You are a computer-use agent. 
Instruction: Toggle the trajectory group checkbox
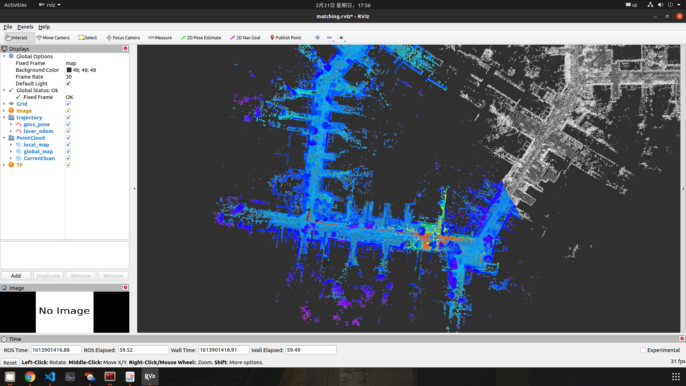68,117
